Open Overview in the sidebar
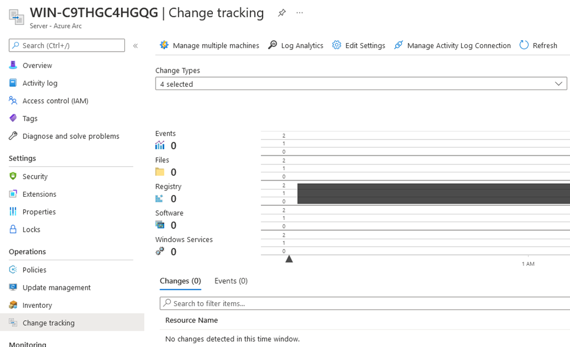This screenshot has height=347, width=570. coord(37,65)
